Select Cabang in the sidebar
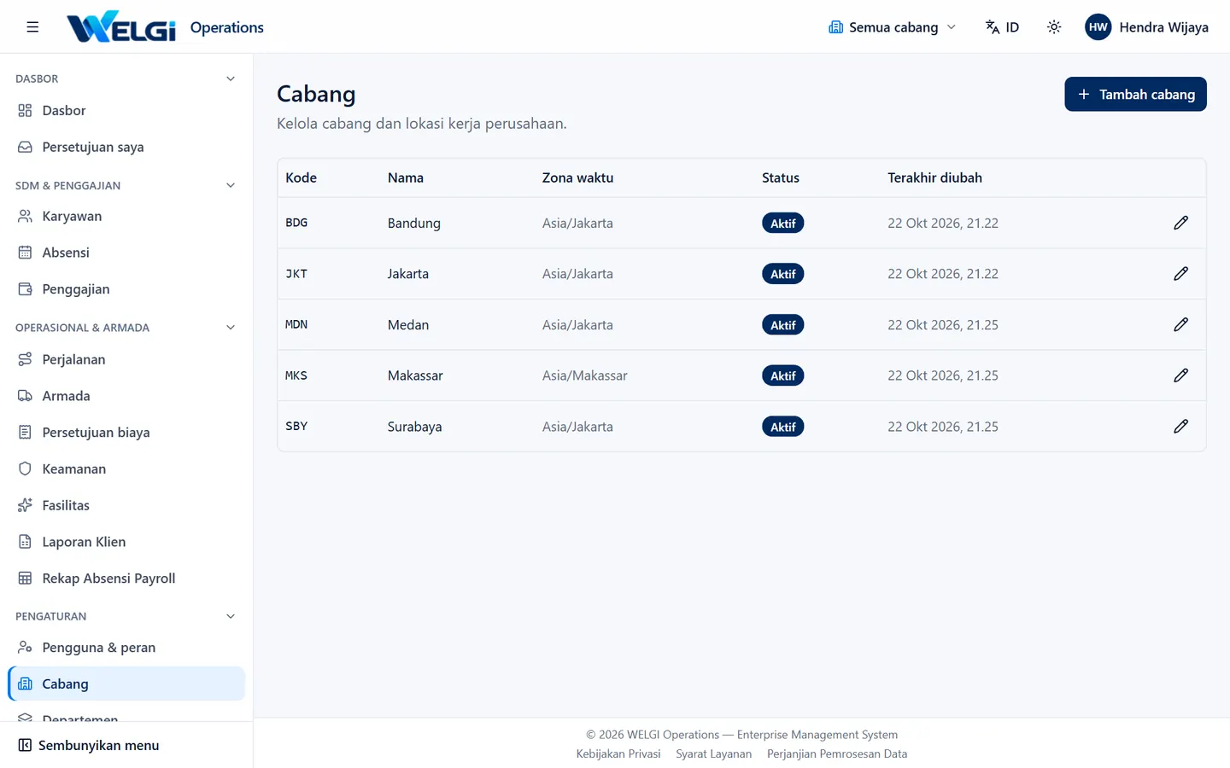 [126, 684]
